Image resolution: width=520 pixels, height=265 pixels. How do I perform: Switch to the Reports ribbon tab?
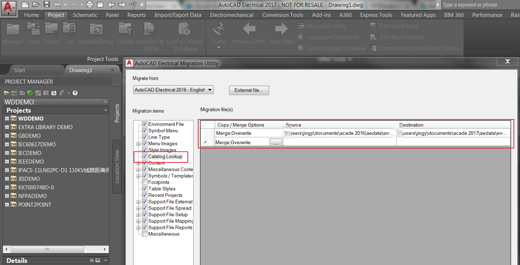(136, 15)
